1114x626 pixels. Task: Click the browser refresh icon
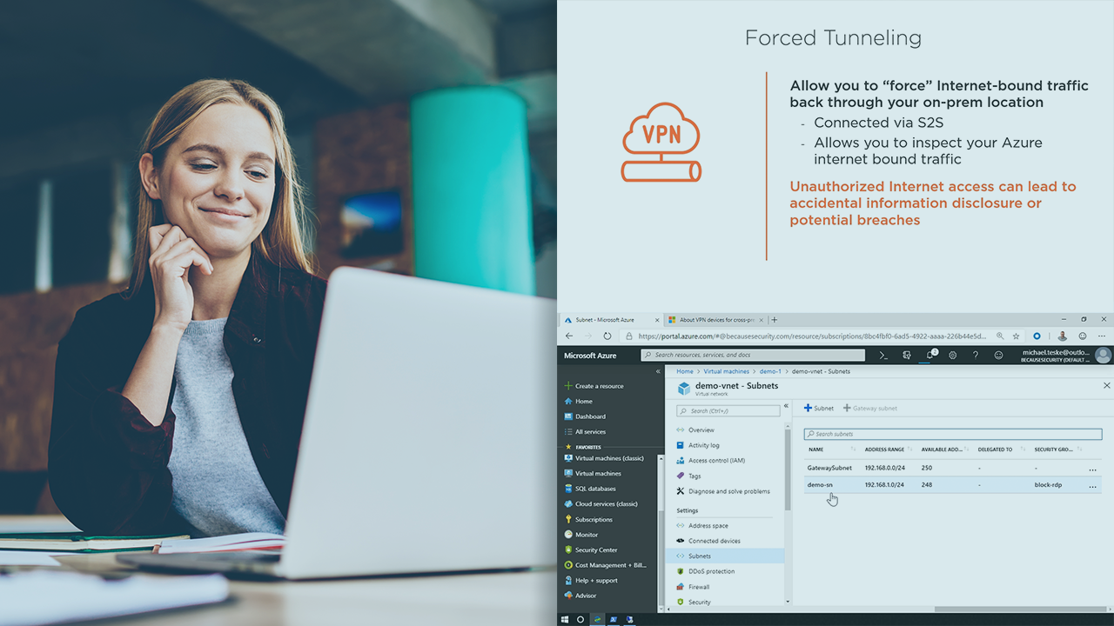coord(607,336)
